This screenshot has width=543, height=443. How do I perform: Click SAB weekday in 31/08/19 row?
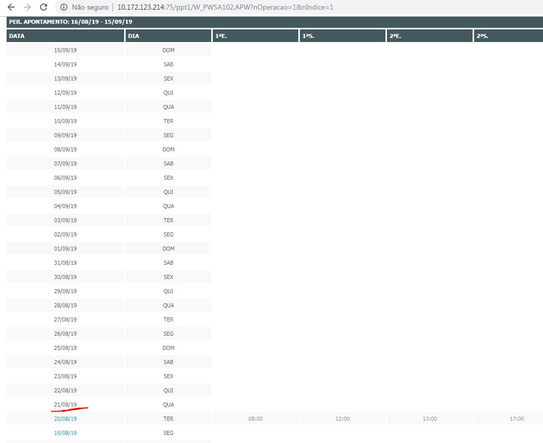tap(168, 263)
